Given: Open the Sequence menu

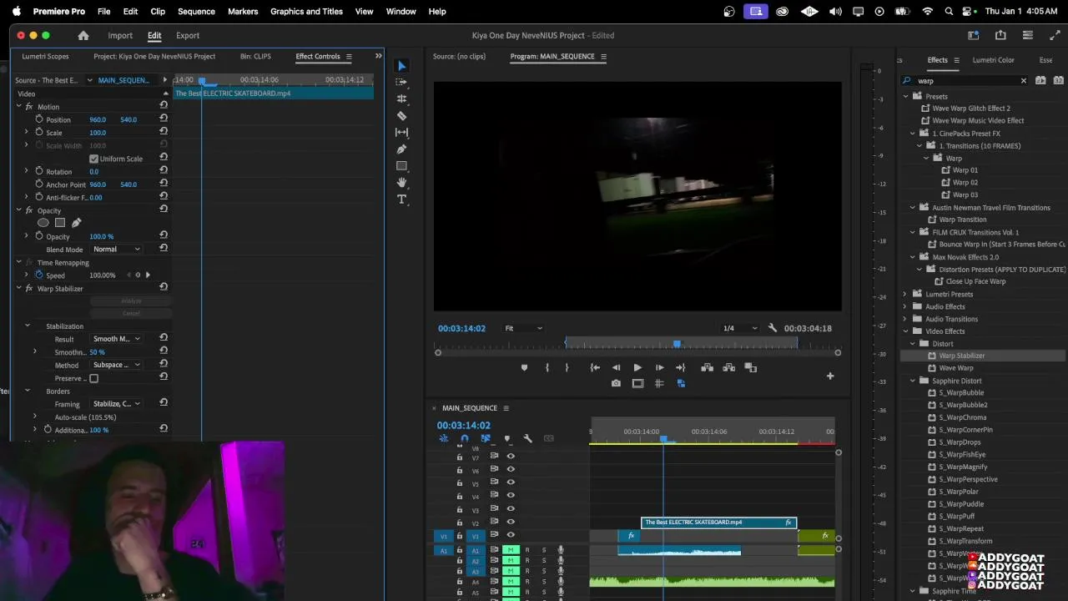Looking at the screenshot, I should (196, 12).
